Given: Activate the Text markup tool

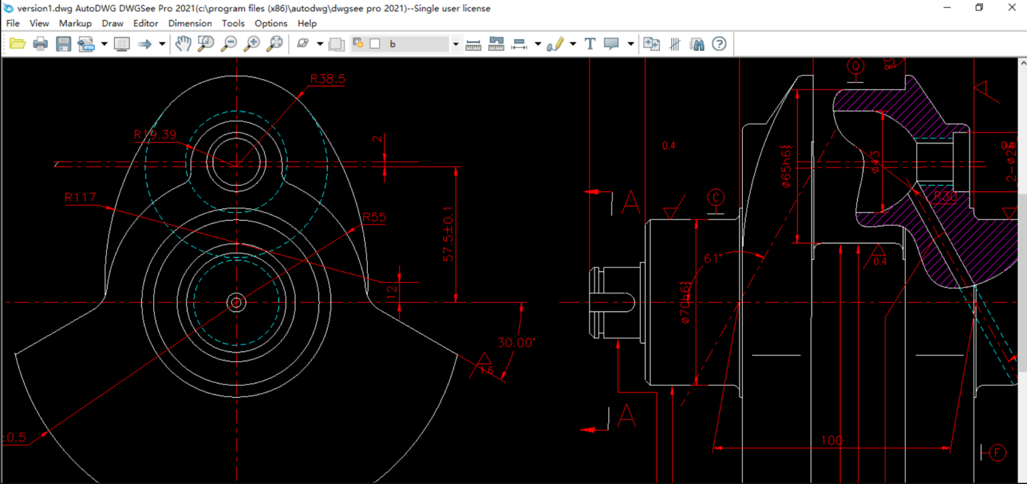Looking at the screenshot, I should [x=590, y=43].
